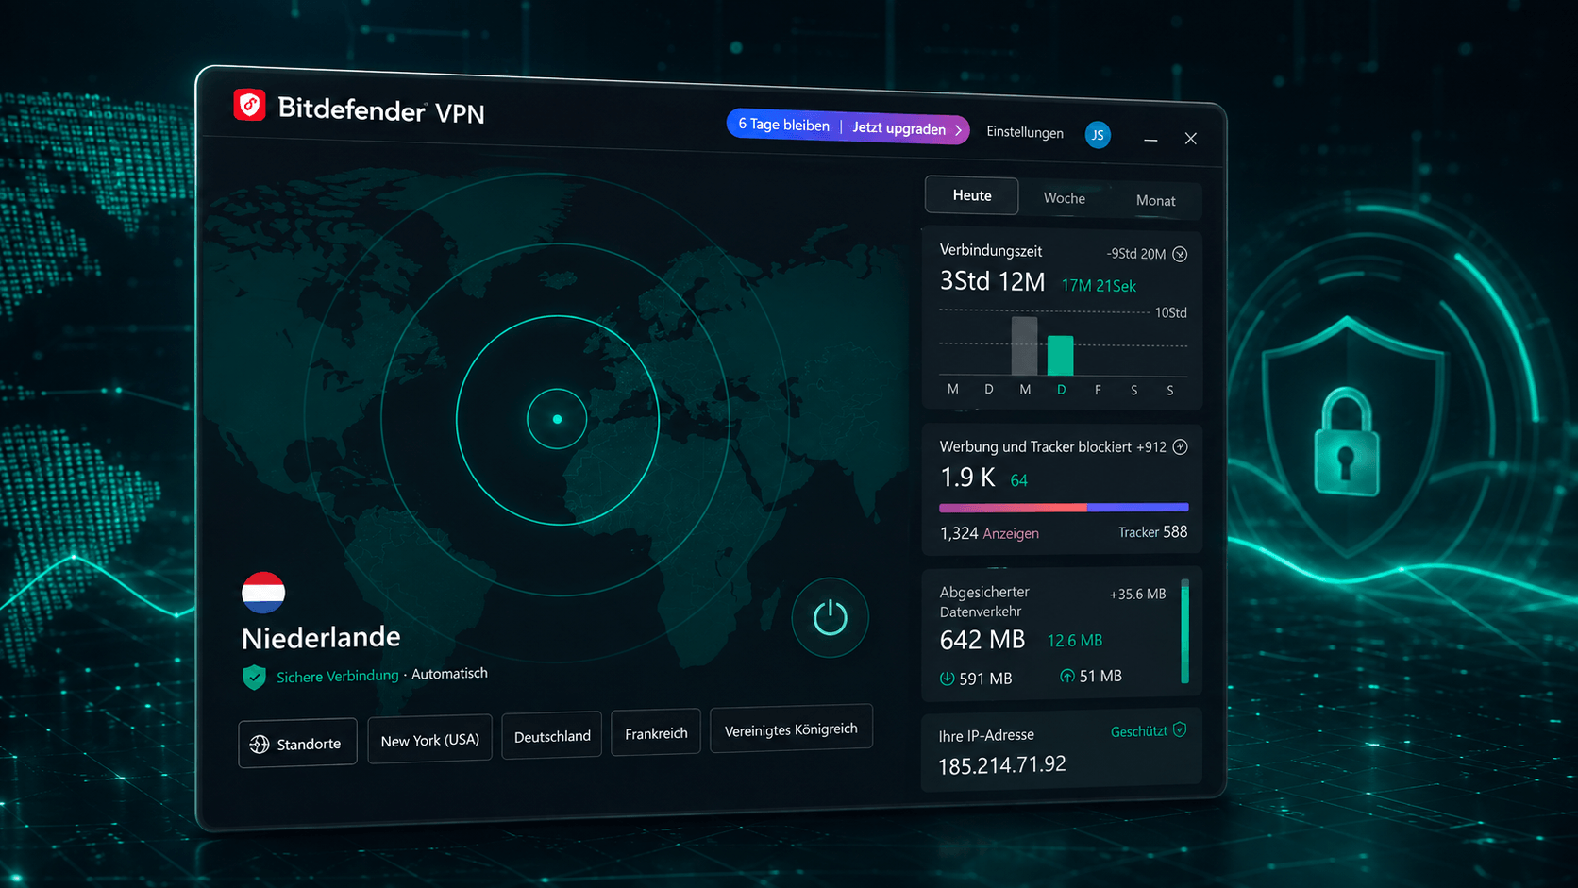Click the +912 label
The height and width of the screenshot is (888, 1578).
1151,447
